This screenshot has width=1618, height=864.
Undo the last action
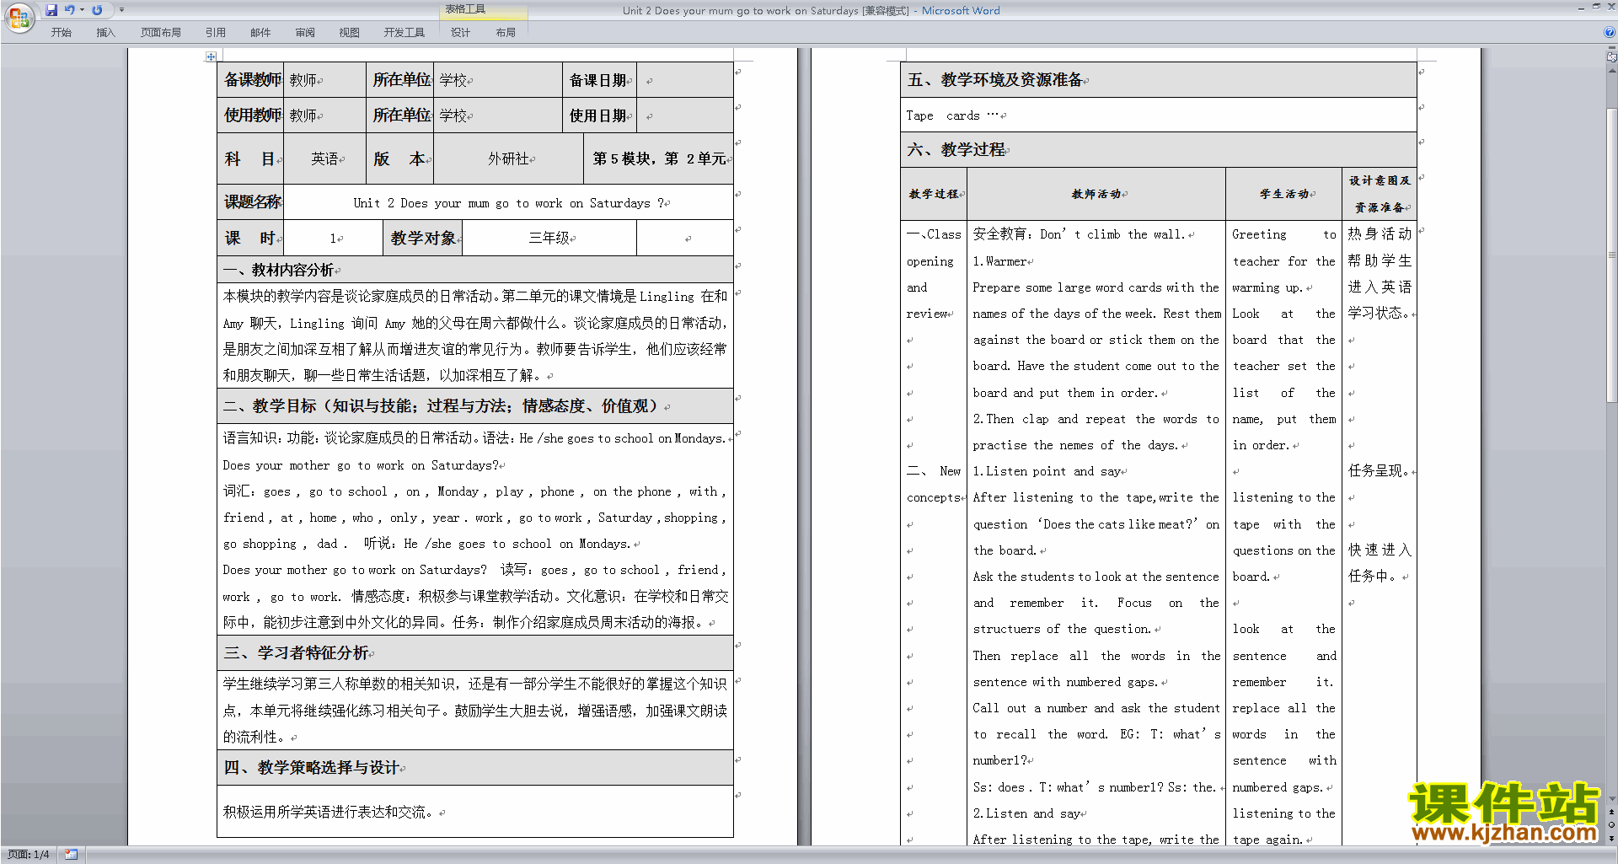pyautogui.click(x=69, y=10)
